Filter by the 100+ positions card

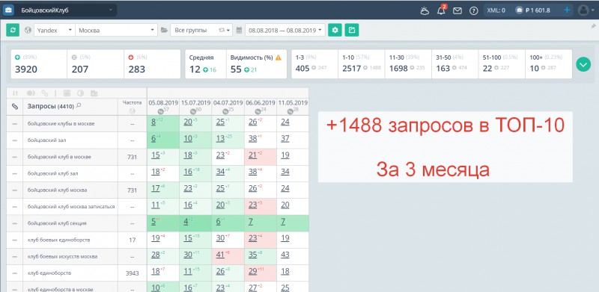(549, 64)
